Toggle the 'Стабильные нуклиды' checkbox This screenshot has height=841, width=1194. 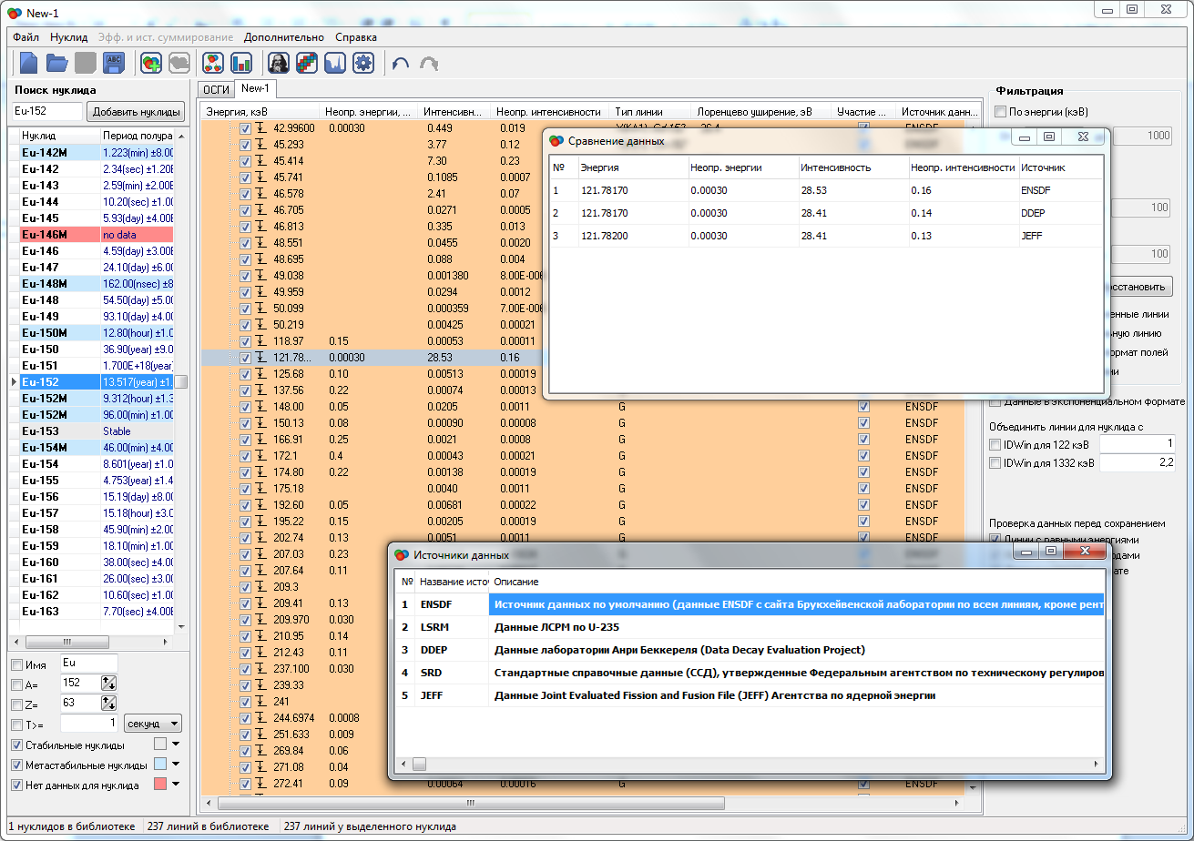[17, 745]
